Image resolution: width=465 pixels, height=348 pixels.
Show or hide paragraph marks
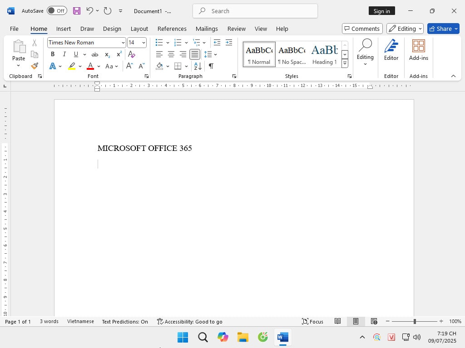(211, 66)
